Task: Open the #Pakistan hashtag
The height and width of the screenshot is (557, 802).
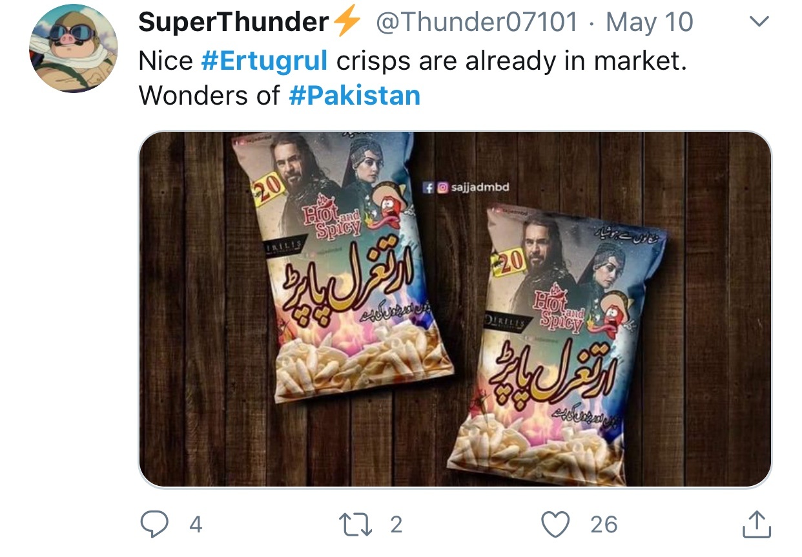Action: tap(355, 95)
